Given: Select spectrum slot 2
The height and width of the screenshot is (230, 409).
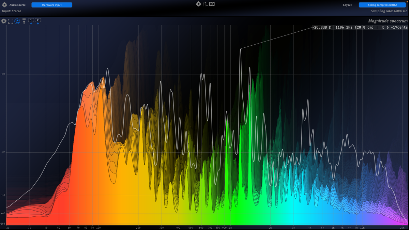Looking at the screenshot, I should 38,20.
